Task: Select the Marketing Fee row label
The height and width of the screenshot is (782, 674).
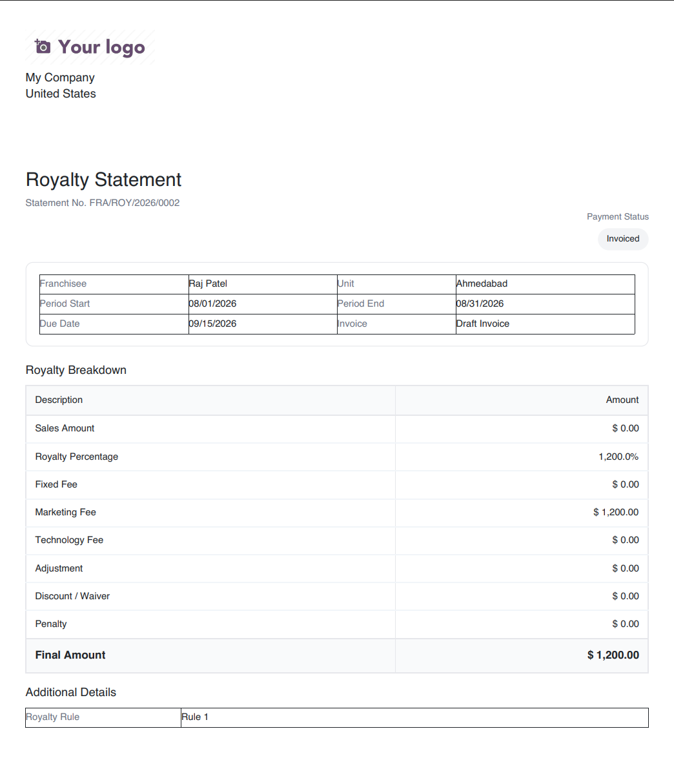Action: [66, 512]
